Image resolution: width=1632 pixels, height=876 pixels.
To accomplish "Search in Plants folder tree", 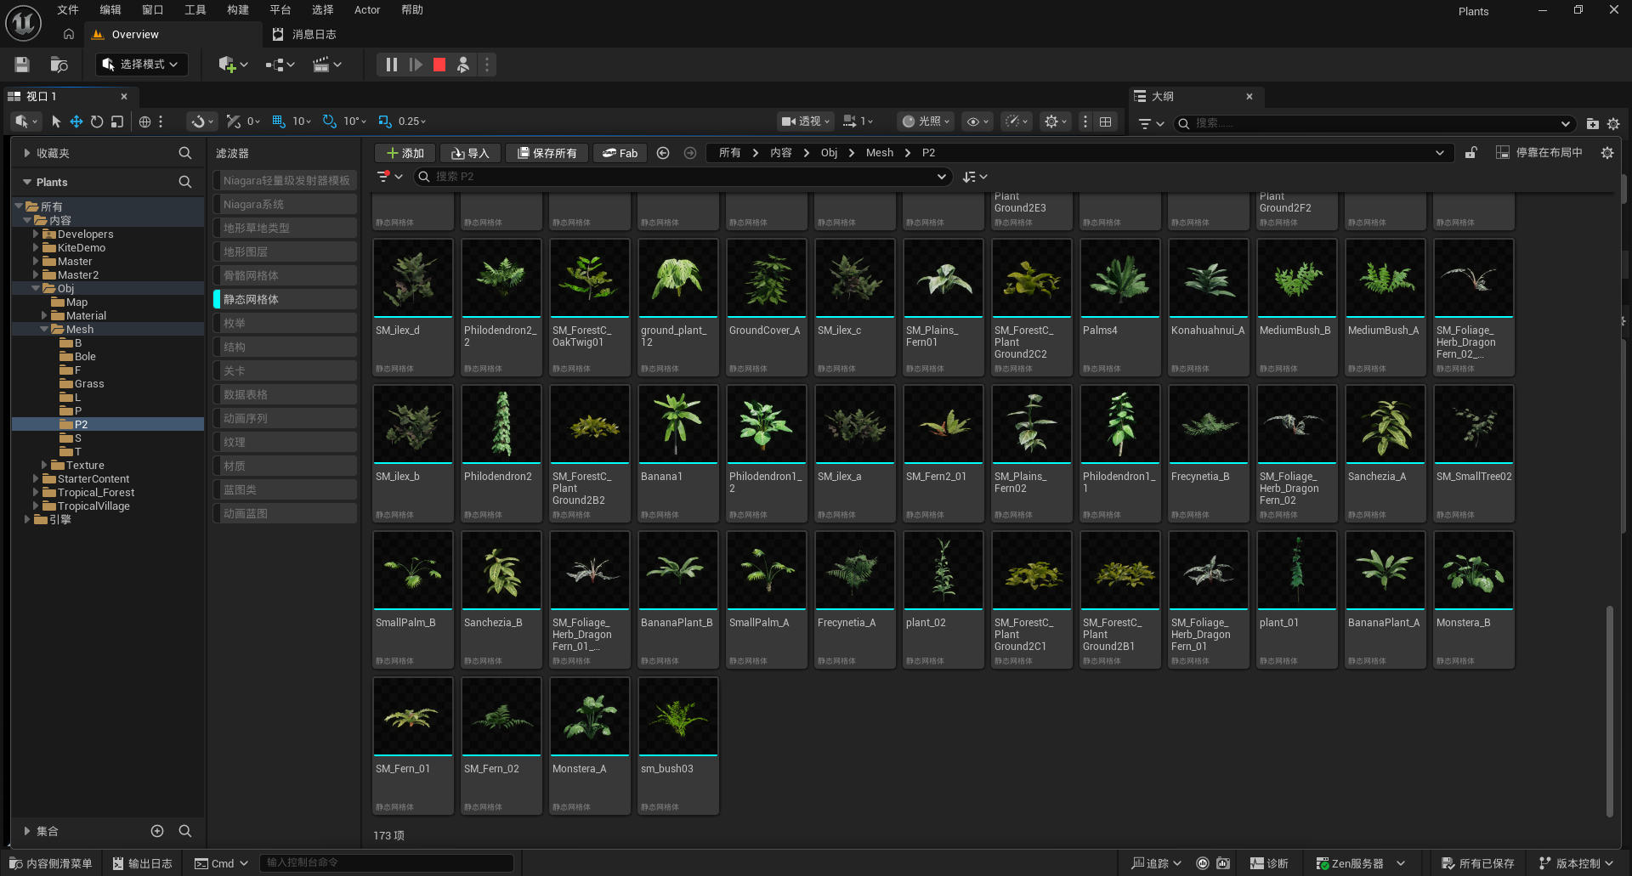I will coord(184,182).
